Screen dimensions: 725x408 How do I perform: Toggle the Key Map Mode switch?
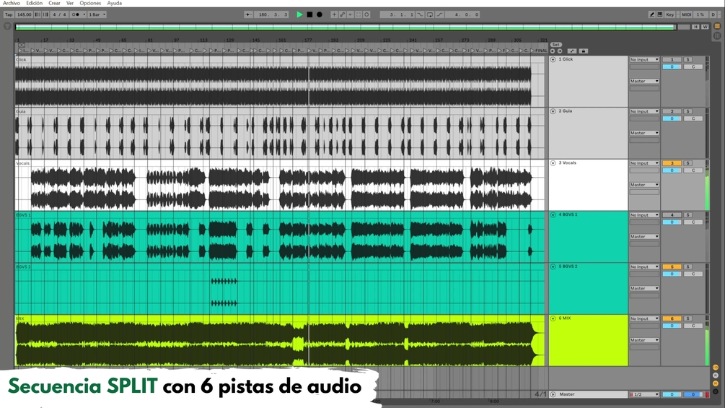coord(669,14)
